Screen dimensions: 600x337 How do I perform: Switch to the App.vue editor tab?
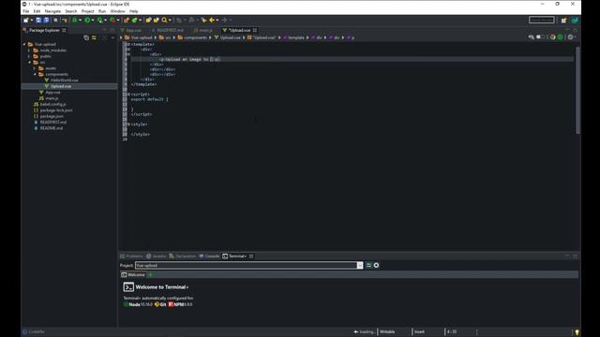pos(131,30)
